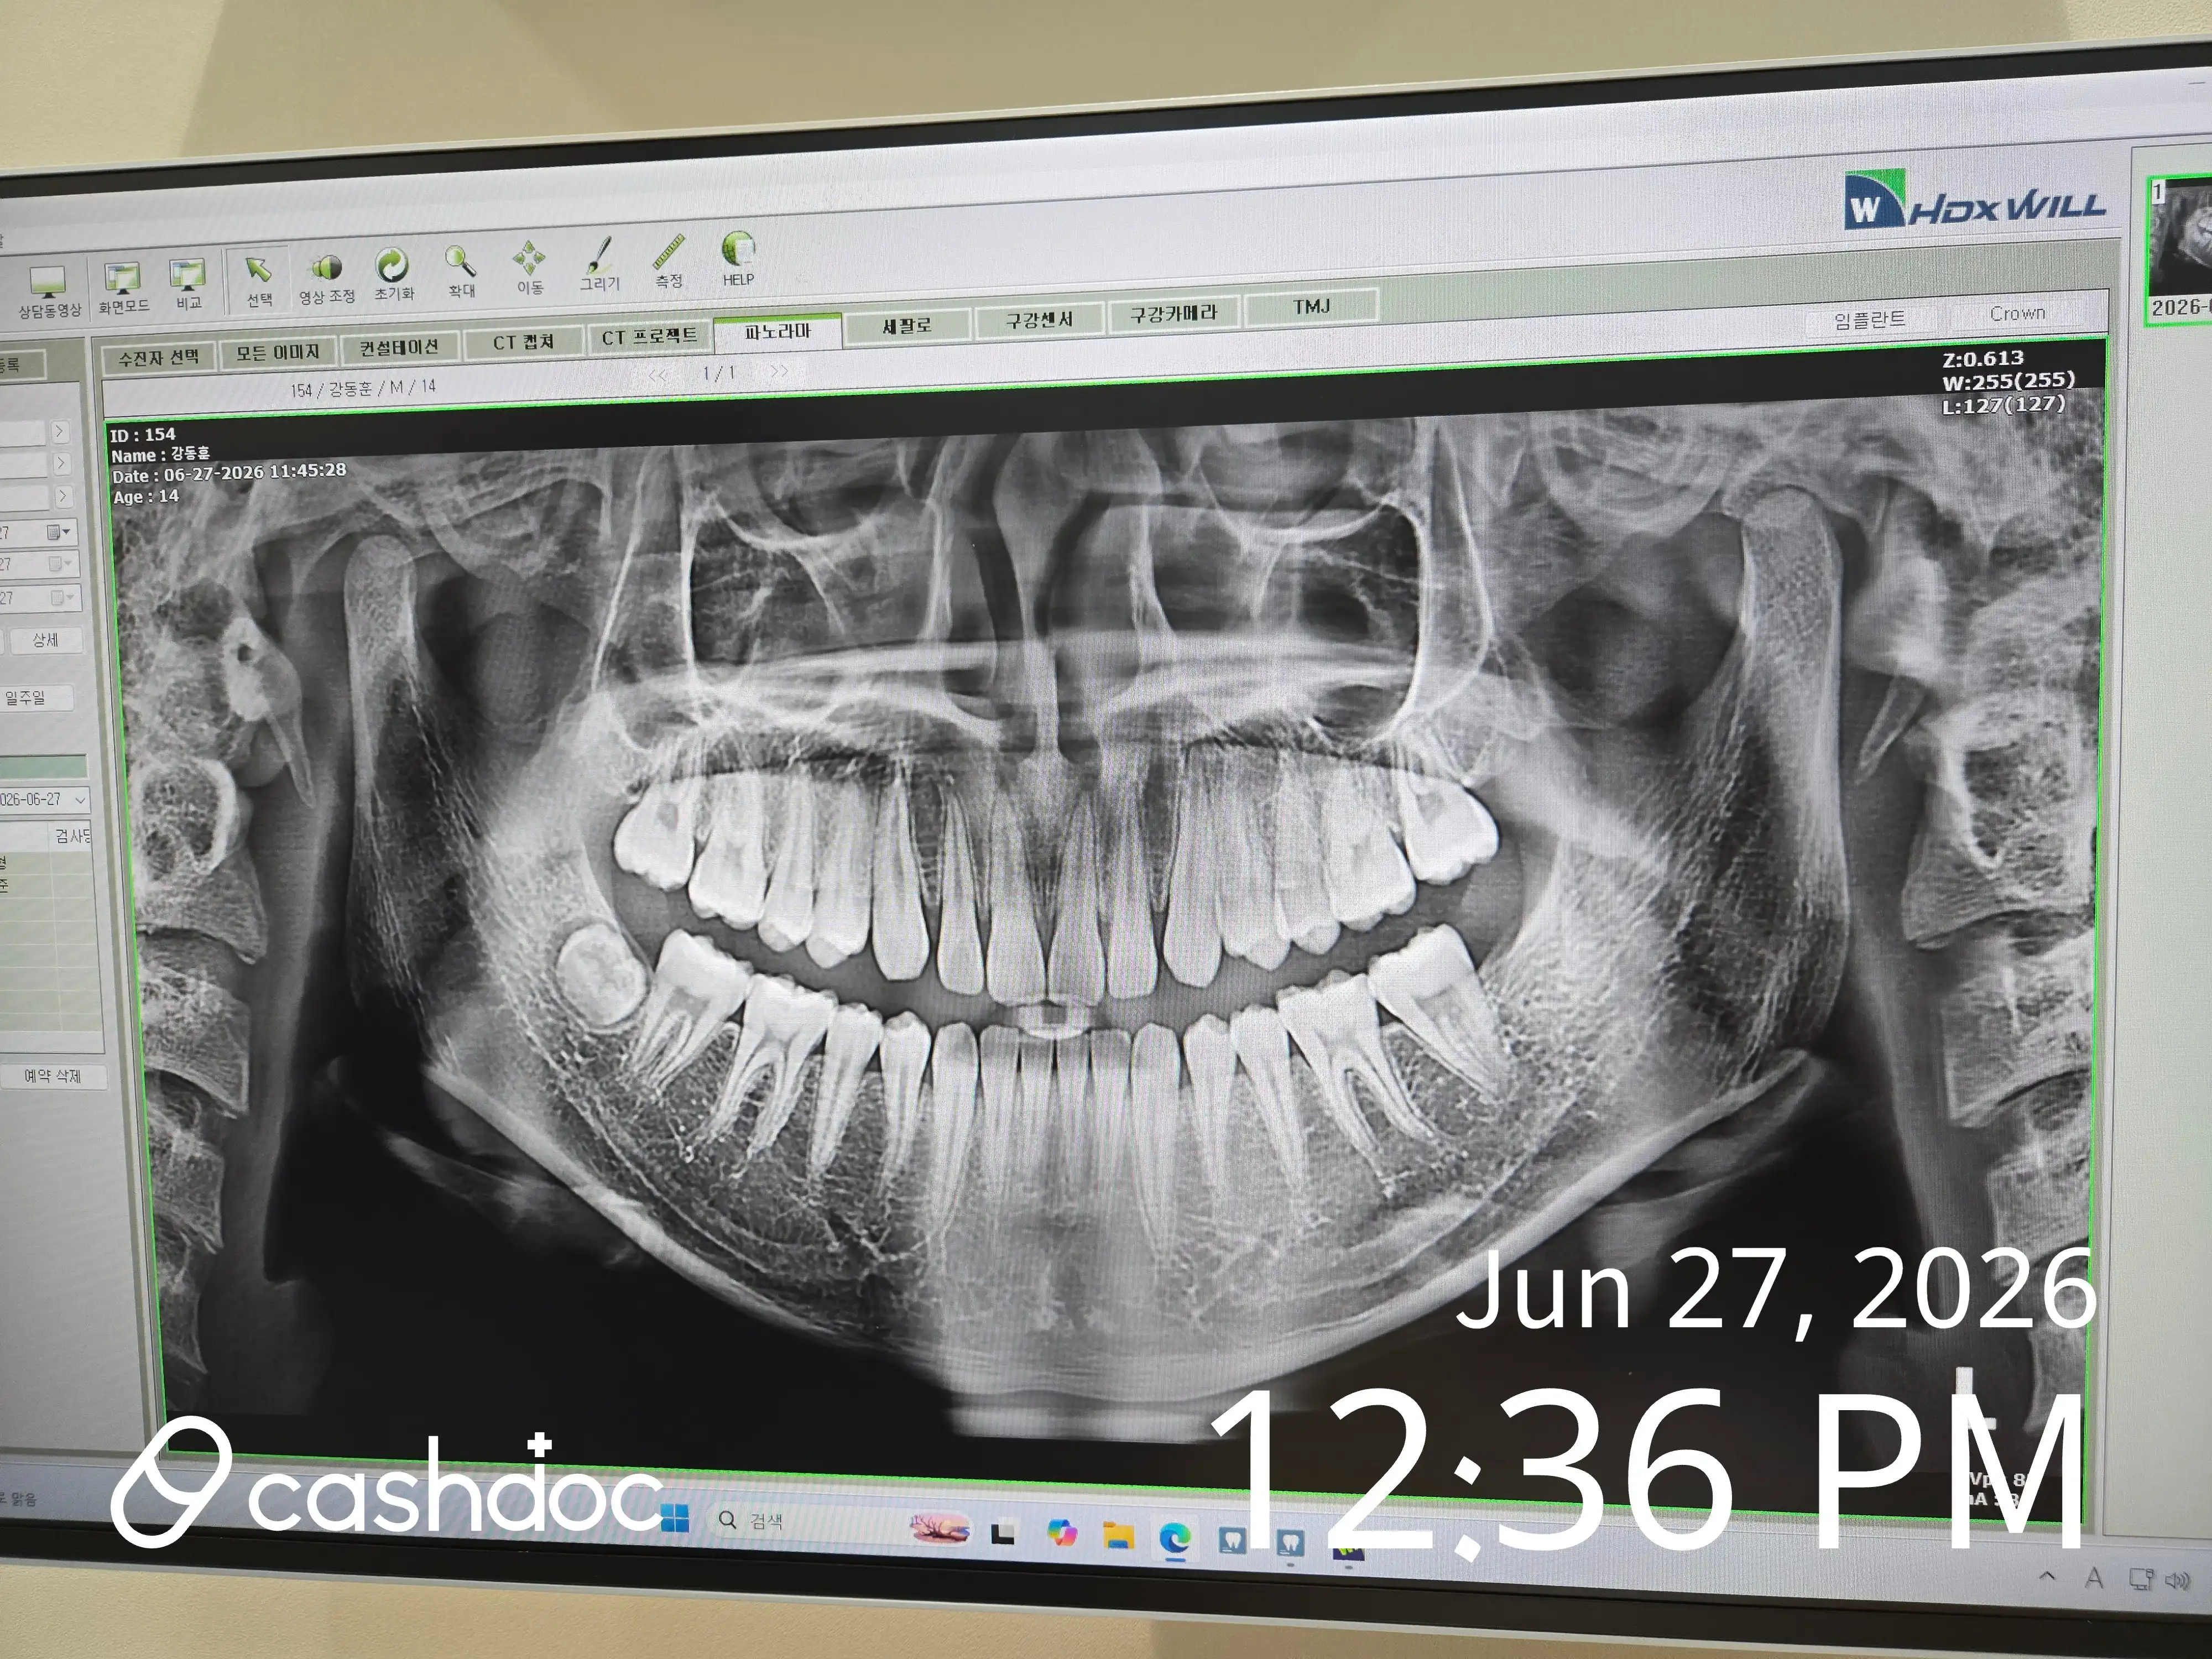The width and height of the screenshot is (2212, 1659).
Task: Switch to the 세팔로 tab
Action: pyautogui.click(x=907, y=325)
